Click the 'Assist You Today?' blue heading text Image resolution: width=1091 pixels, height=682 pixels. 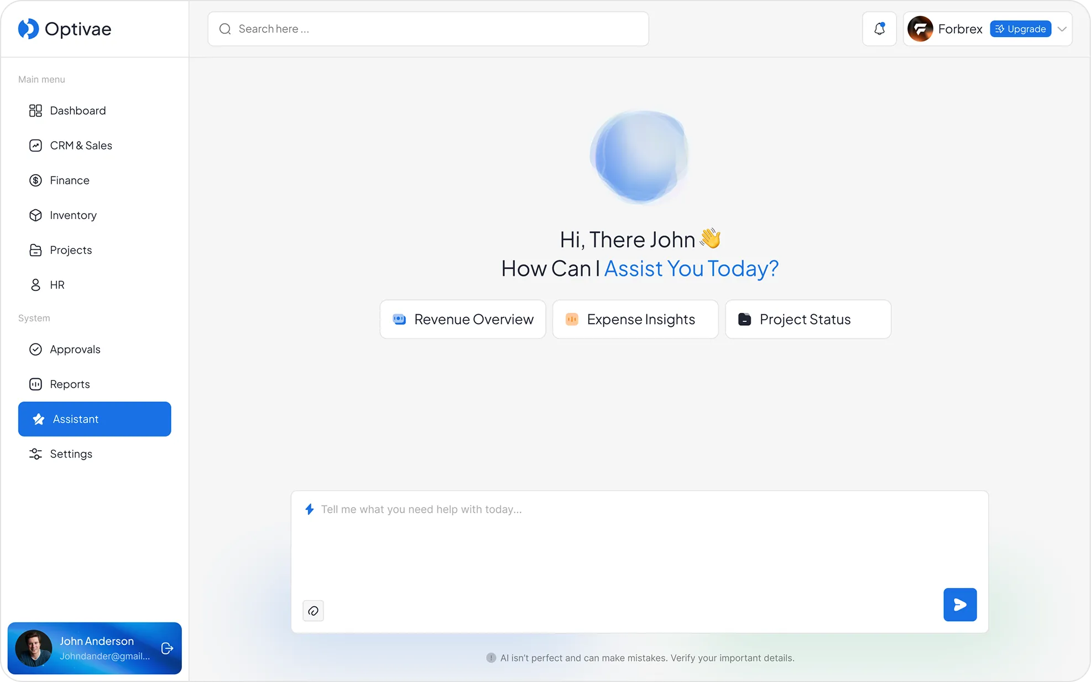(691, 269)
